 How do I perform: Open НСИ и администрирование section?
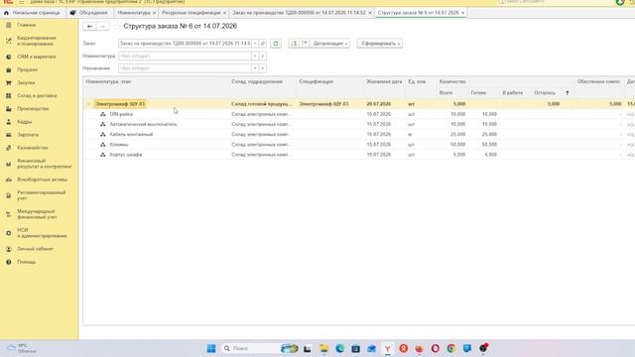point(42,233)
